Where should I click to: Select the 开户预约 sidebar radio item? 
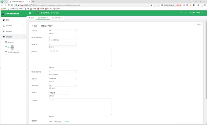point(6,47)
